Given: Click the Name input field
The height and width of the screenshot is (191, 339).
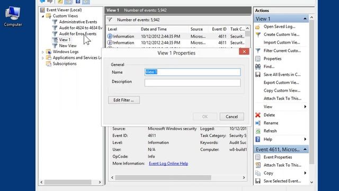Looking at the screenshot, I should (x=193, y=72).
